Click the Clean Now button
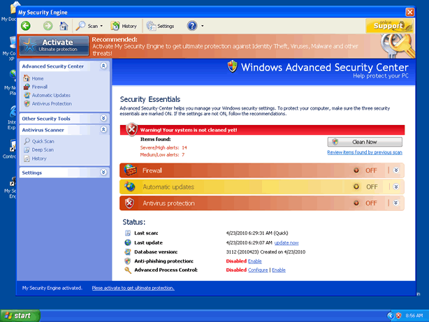The height and width of the screenshot is (322, 429). pyautogui.click(x=364, y=141)
